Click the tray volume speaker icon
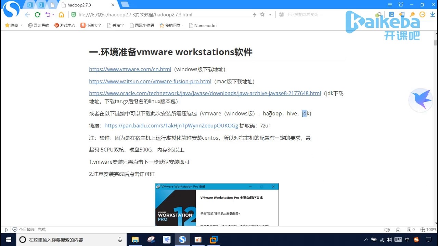Image resolution: width=438 pixels, height=246 pixels. click(x=389, y=240)
